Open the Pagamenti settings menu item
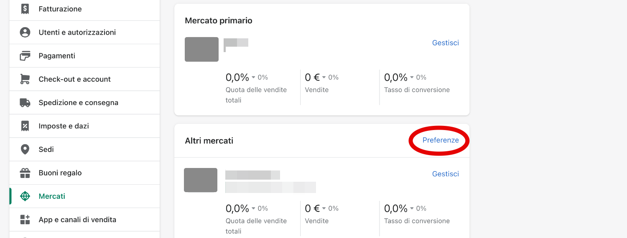 tap(57, 56)
